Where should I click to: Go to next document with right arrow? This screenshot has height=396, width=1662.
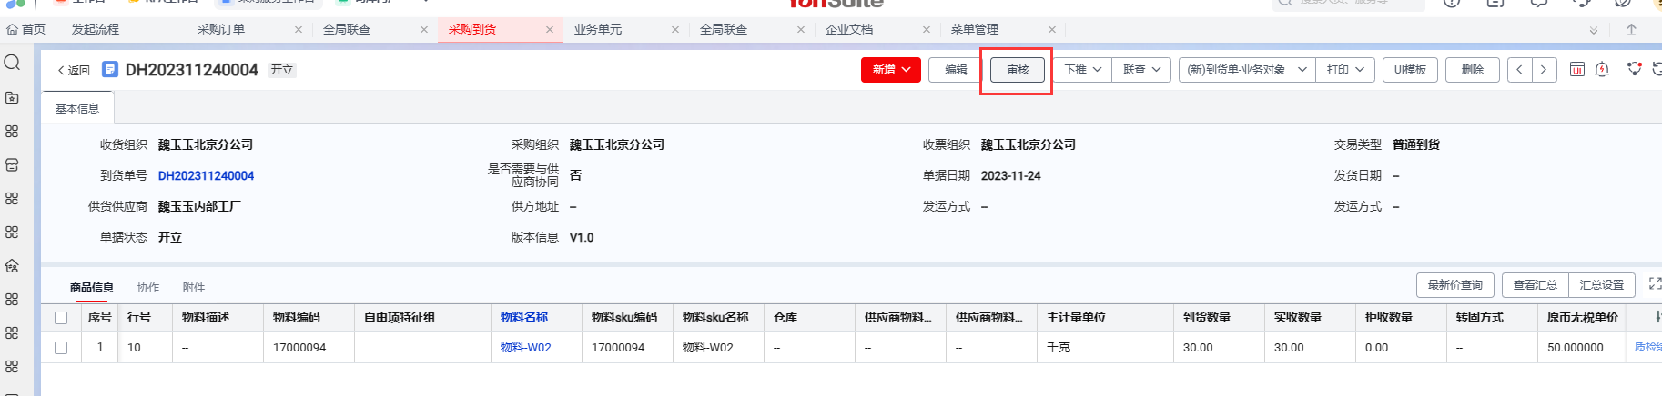point(1544,70)
